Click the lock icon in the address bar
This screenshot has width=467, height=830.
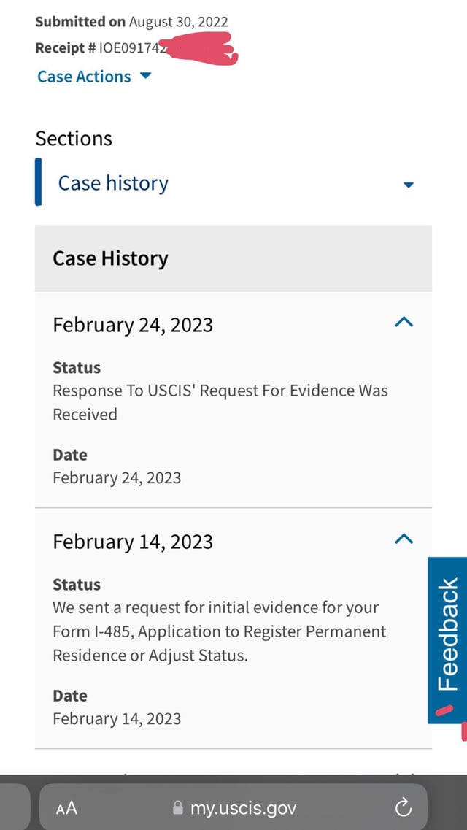tap(178, 808)
